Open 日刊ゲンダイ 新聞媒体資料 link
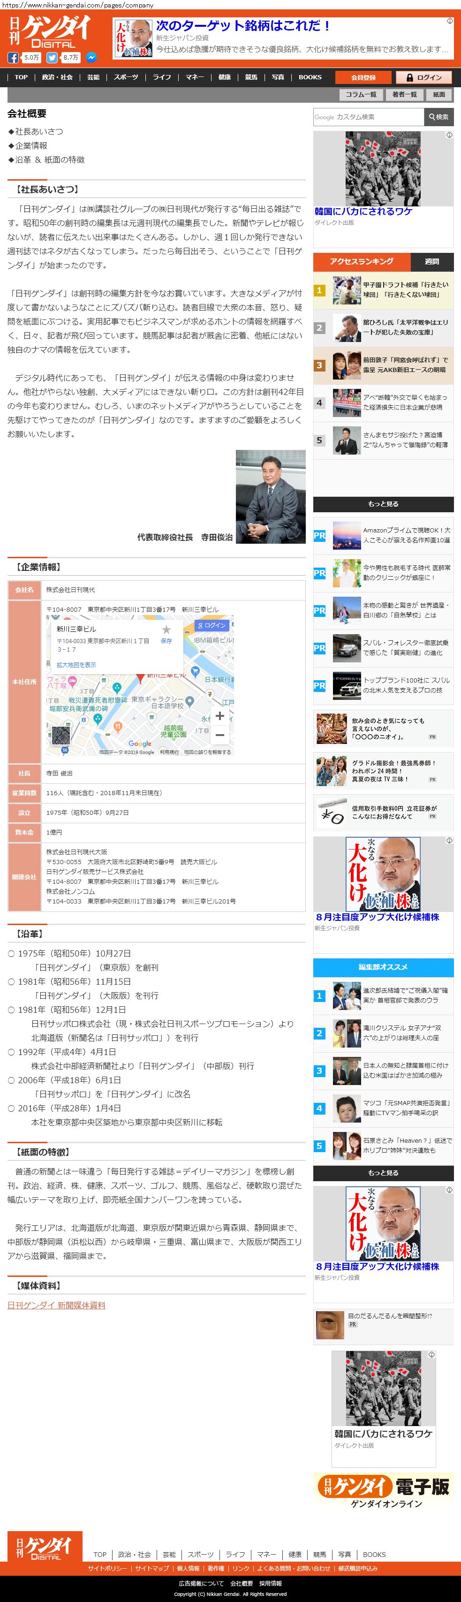The width and height of the screenshot is (461, 1602). coord(57,1306)
